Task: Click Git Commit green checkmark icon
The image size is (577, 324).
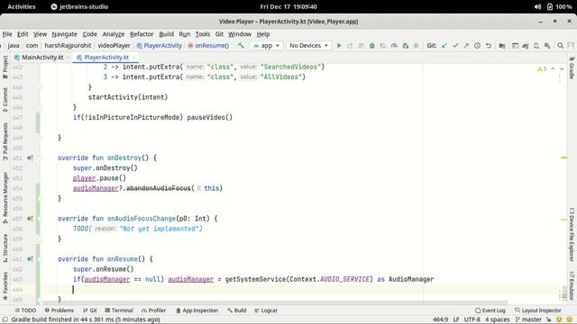Action: pos(455,46)
